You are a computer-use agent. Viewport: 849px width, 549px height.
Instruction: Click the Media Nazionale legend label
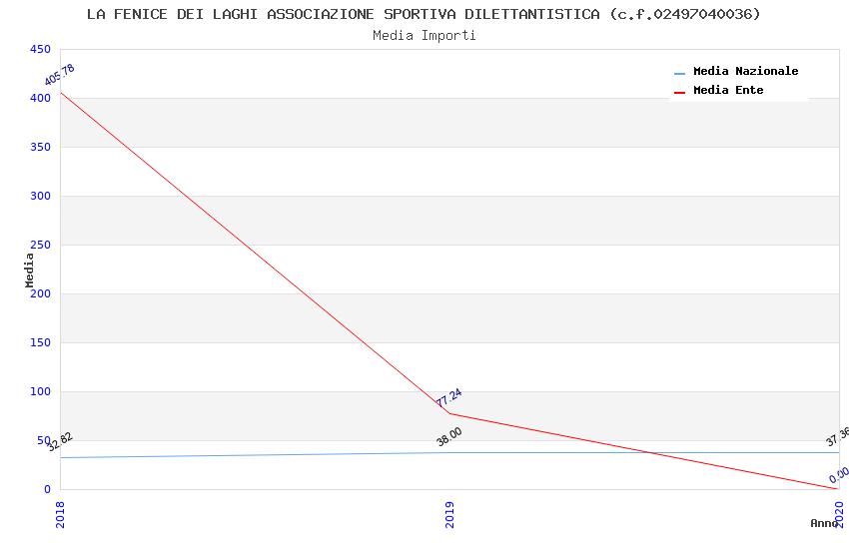745,71
